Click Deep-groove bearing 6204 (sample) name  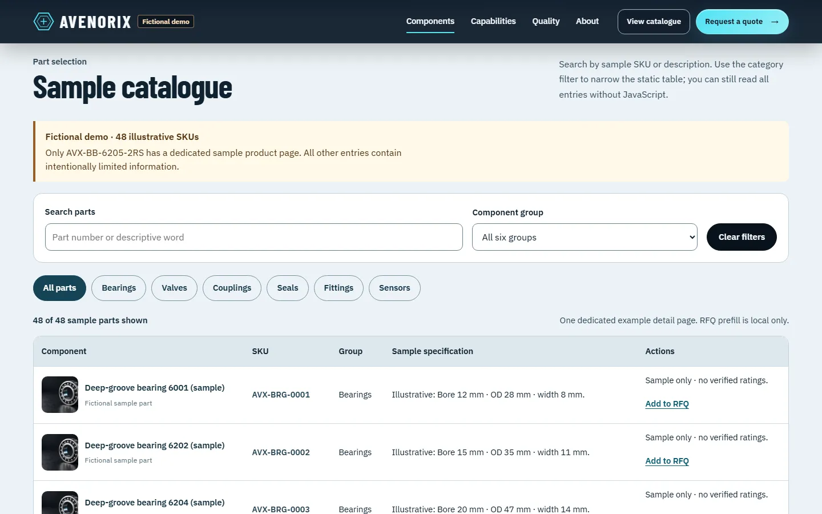point(155,503)
